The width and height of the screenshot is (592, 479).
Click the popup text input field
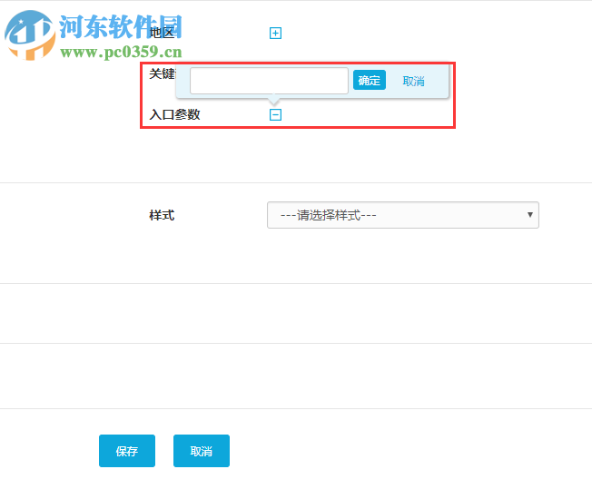click(269, 81)
